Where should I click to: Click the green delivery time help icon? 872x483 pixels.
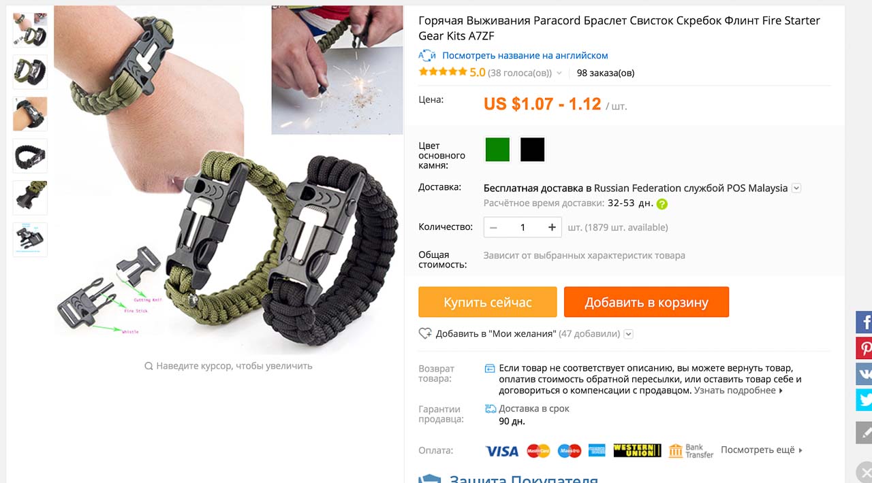tap(662, 203)
